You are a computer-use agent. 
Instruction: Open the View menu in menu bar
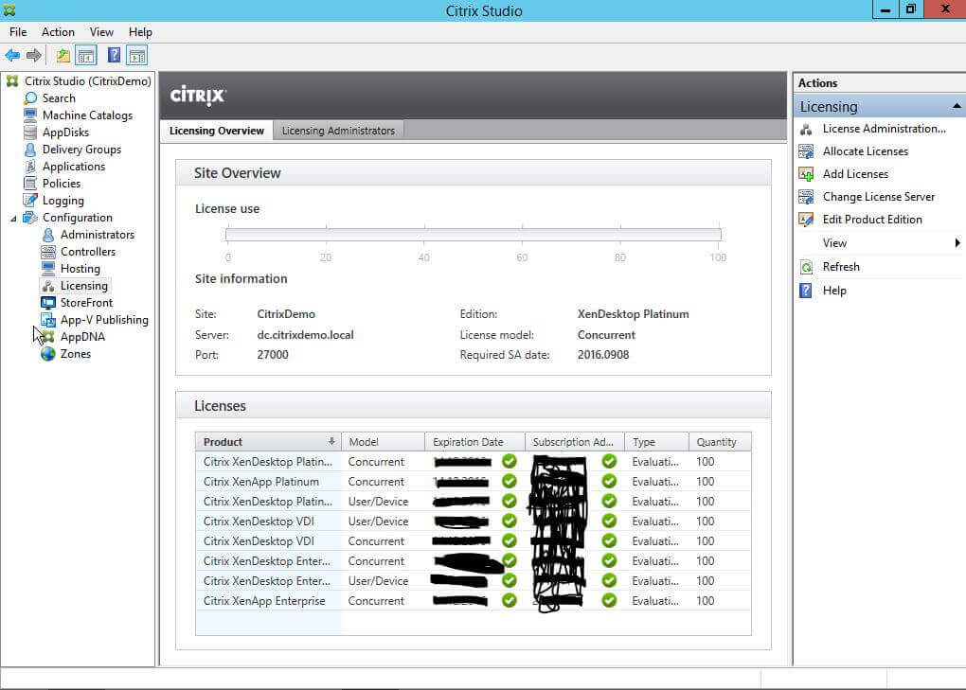(x=101, y=32)
